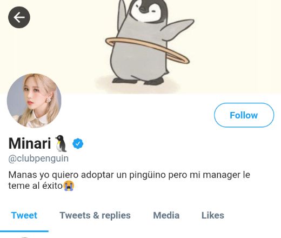Screen dimensions: 281x238
Task: Switch to Tweets & replies tab
Action: point(95,215)
